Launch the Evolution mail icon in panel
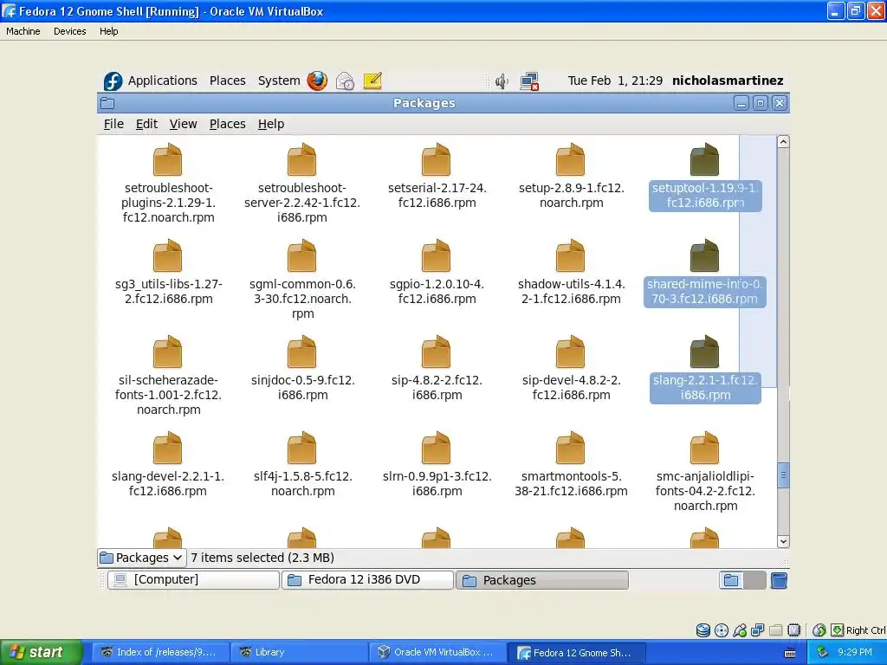The image size is (887, 665). point(345,81)
